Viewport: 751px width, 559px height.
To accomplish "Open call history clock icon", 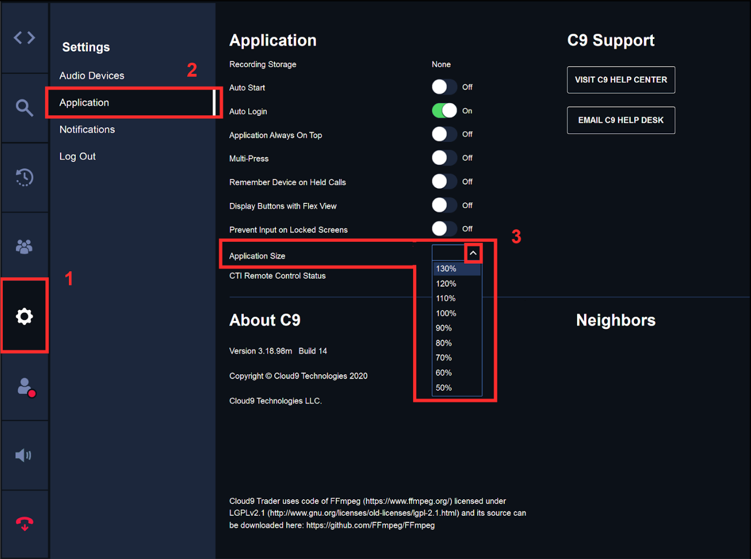I will (x=25, y=177).
